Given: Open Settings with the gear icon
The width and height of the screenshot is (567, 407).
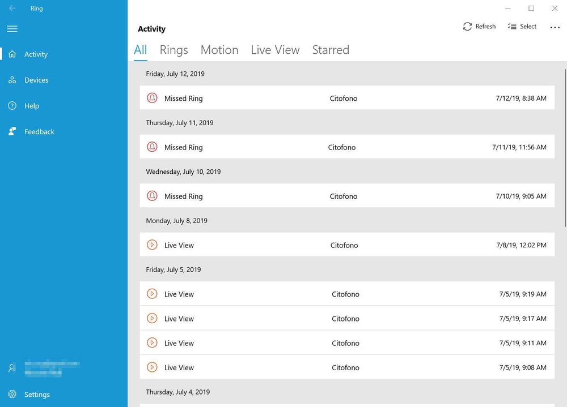Looking at the screenshot, I should pos(12,395).
